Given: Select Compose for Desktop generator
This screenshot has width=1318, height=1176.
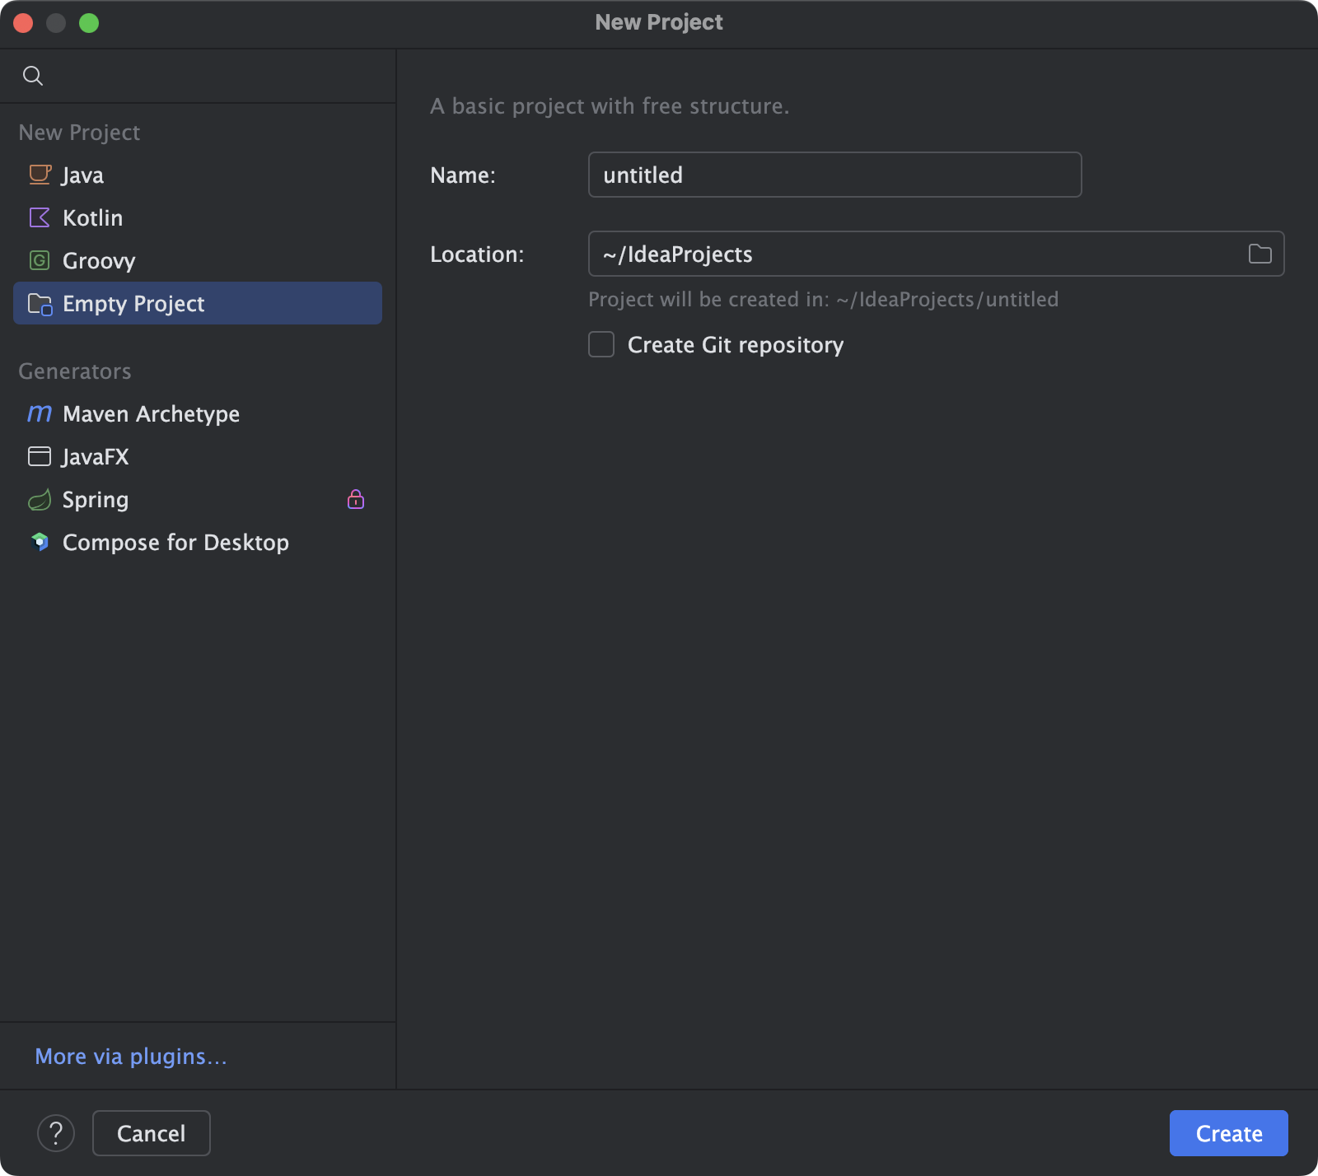Looking at the screenshot, I should click(198, 542).
